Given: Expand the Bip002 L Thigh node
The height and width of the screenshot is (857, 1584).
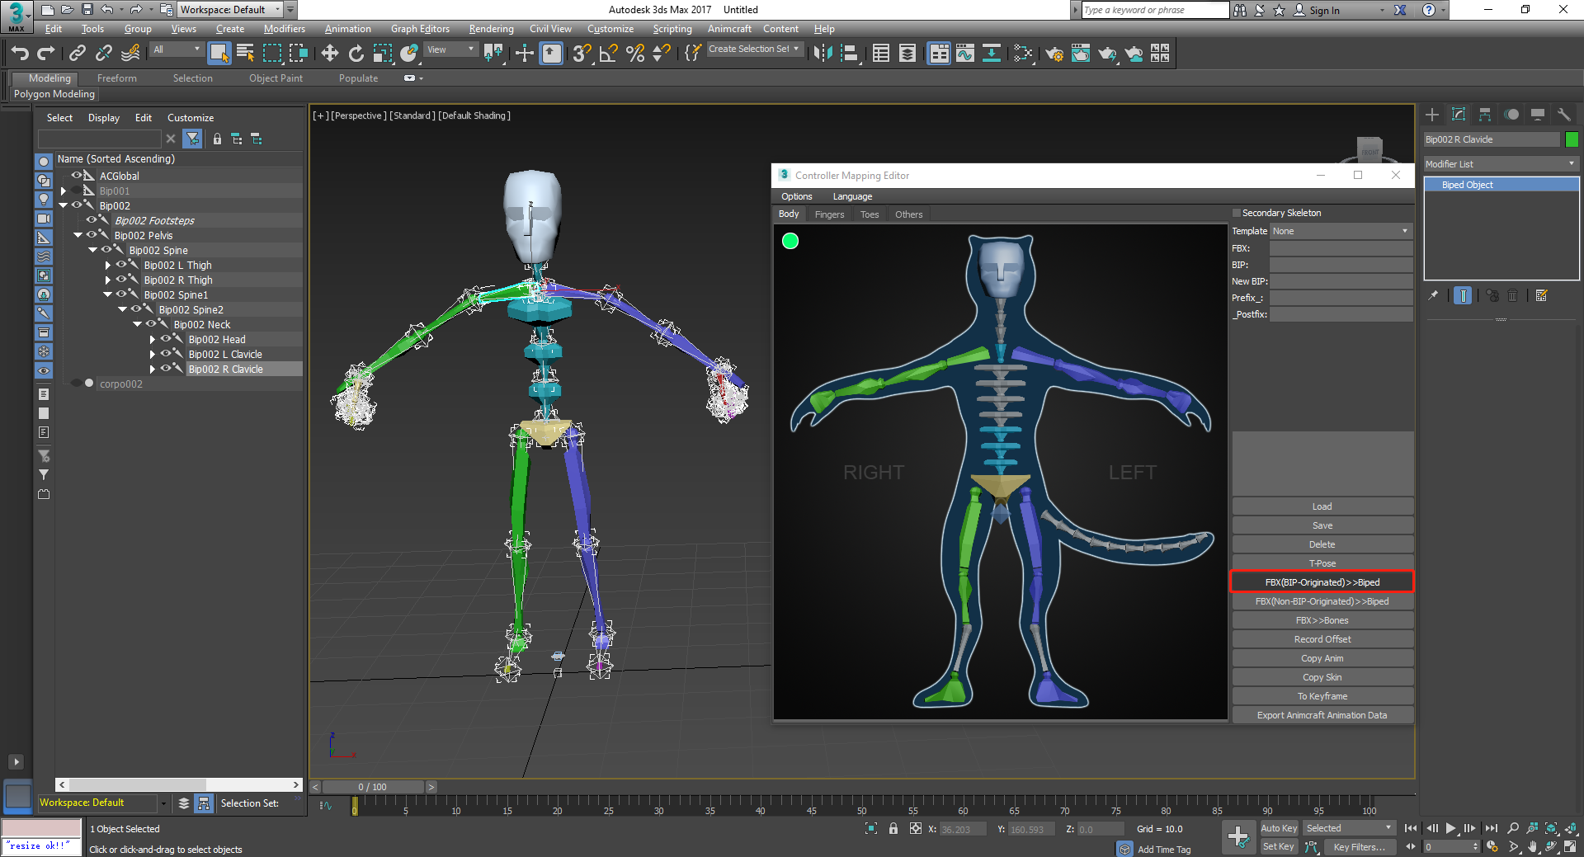Looking at the screenshot, I should [108, 265].
